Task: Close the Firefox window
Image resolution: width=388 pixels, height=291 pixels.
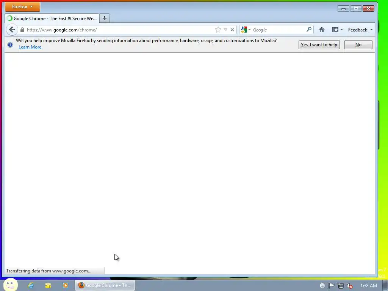Action: [368, 9]
